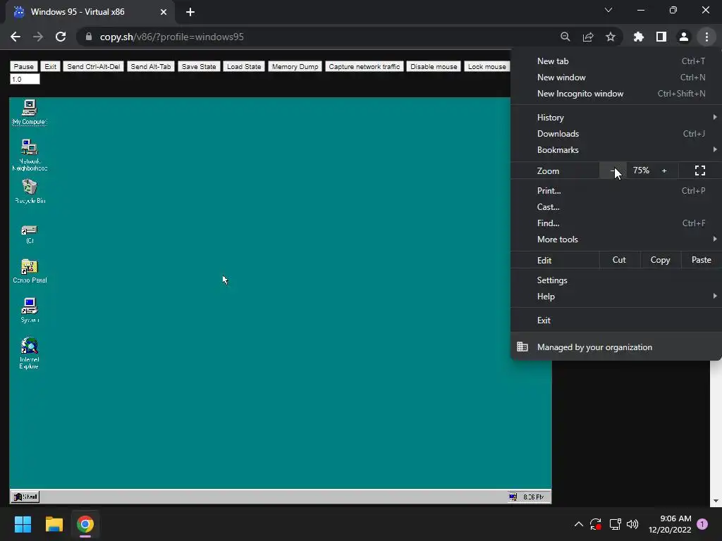Open File Explorer from host taskbar
Image resolution: width=722 pixels, height=541 pixels.
point(54,524)
